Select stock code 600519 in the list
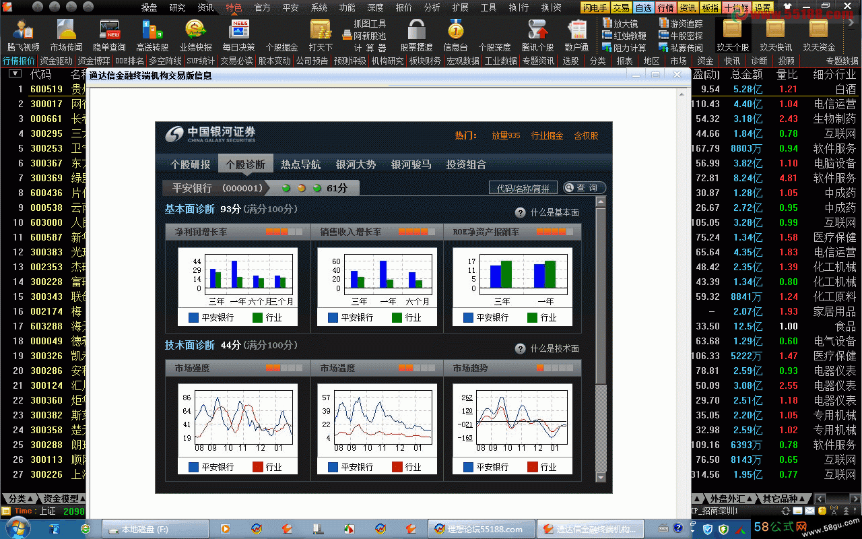Screen dimensions: 862x539 tap(46, 89)
